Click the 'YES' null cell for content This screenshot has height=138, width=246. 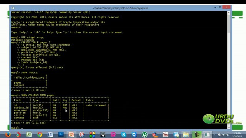[55, 118]
